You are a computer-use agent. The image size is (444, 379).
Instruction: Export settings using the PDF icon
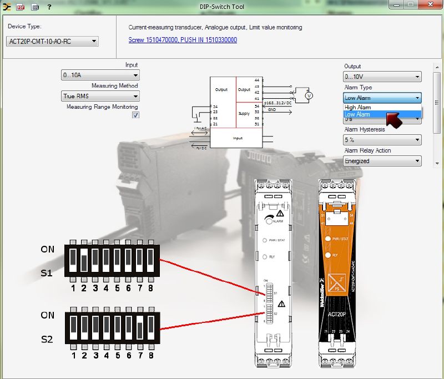(21, 7)
